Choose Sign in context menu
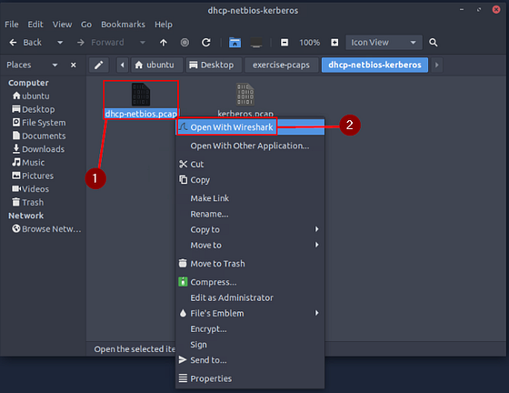 (250, 345)
